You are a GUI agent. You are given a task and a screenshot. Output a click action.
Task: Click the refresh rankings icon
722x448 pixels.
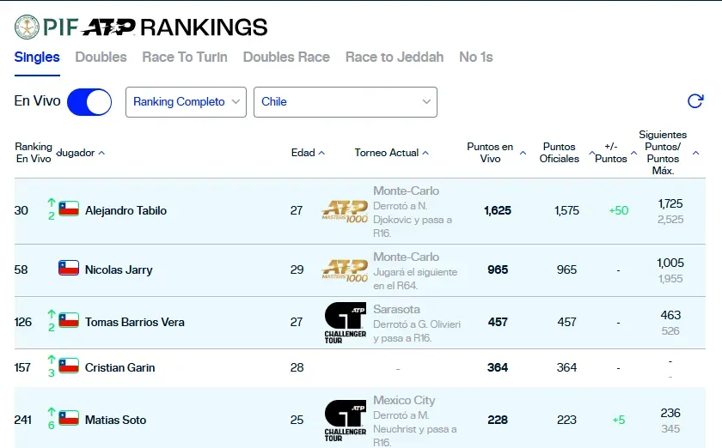click(x=695, y=101)
